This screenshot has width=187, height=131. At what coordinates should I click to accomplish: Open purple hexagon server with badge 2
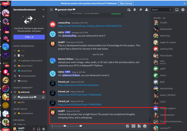tap(6, 21)
